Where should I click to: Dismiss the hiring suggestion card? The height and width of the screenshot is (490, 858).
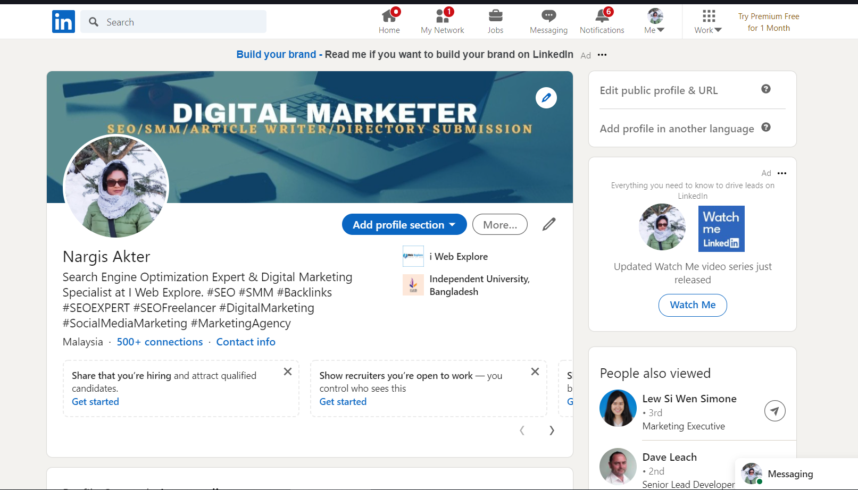tap(288, 371)
